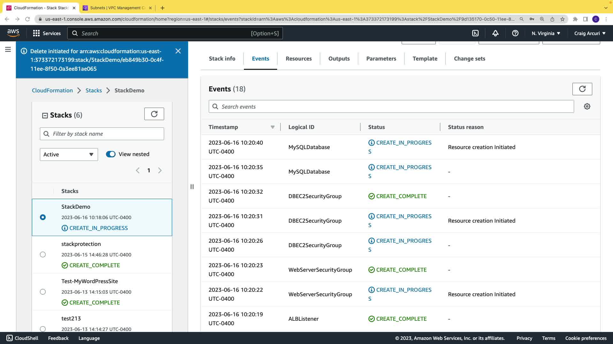
Task: Select the stackprotection stack radio button
Action: (x=43, y=254)
